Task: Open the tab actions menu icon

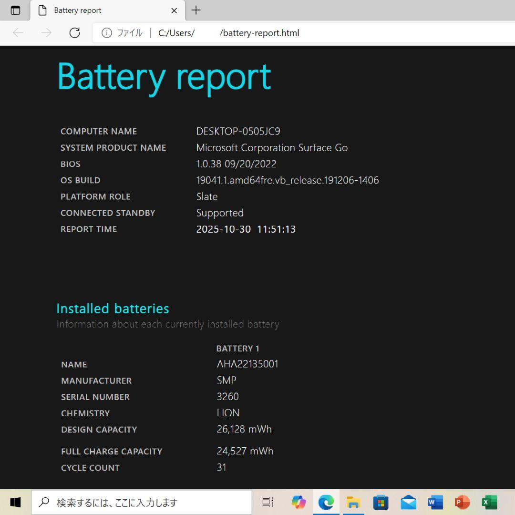Action: point(15,10)
